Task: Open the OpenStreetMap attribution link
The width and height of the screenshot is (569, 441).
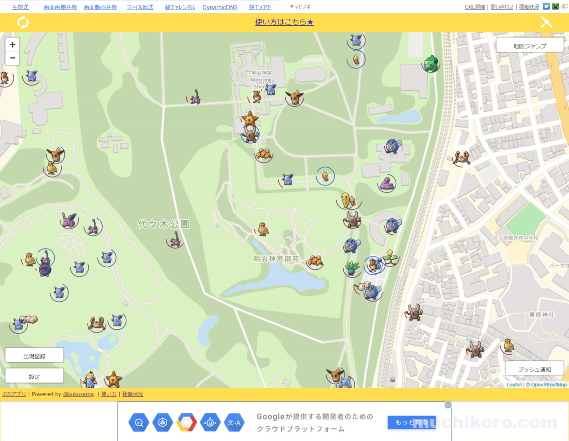Action: pyautogui.click(x=549, y=385)
